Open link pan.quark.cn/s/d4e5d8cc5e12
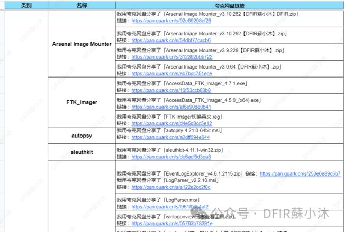Image resolution: width=344 pixels, height=232 pixels. (x=171, y=123)
